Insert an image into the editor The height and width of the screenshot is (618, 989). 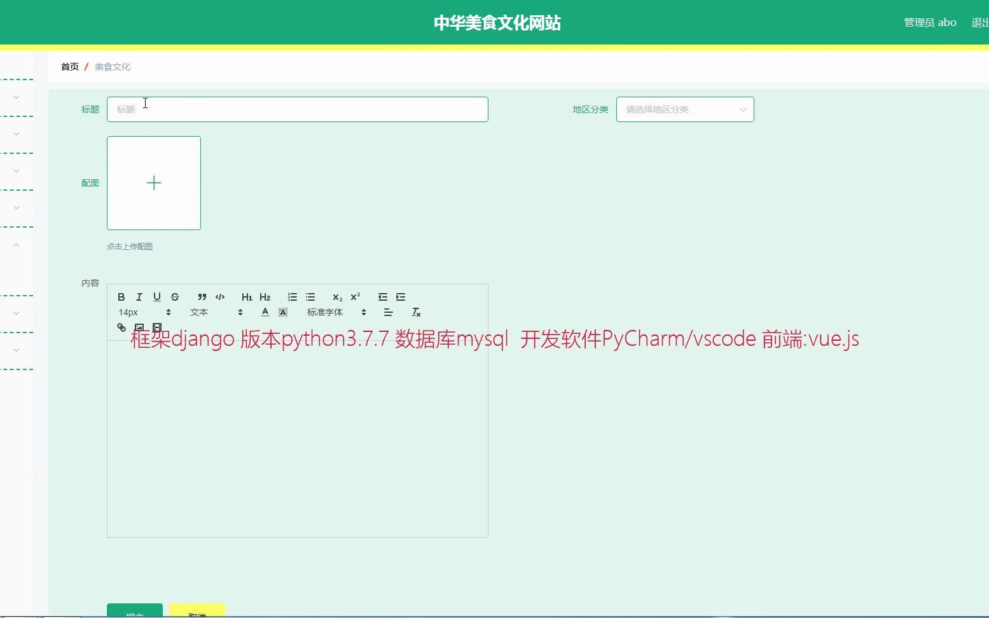(139, 327)
